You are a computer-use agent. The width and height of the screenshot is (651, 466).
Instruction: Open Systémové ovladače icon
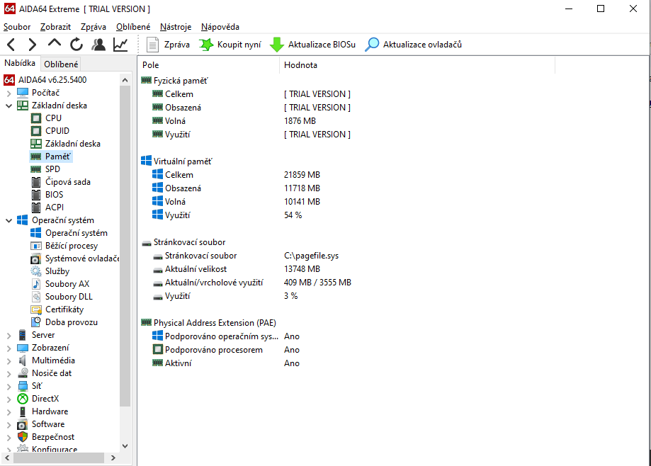pyautogui.click(x=36, y=259)
